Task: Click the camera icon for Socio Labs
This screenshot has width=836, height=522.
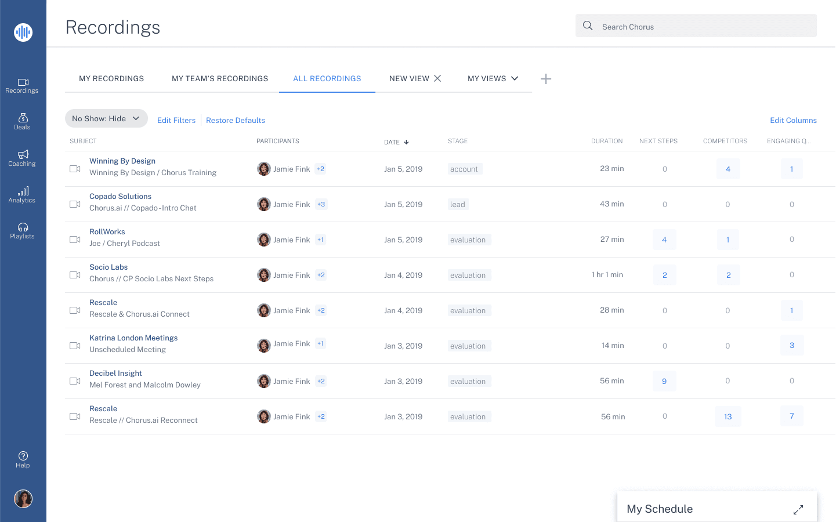Action: pos(75,275)
